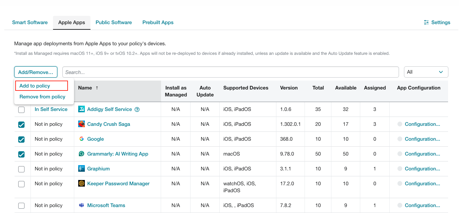Click version 9.78.0 cell
Image resolution: width=459 pixels, height=213 pixels.
point(287,154)
